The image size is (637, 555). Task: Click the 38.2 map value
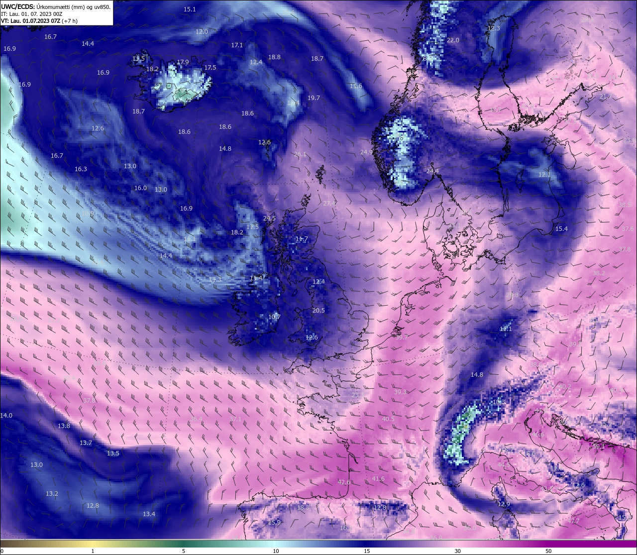point(599,273)
